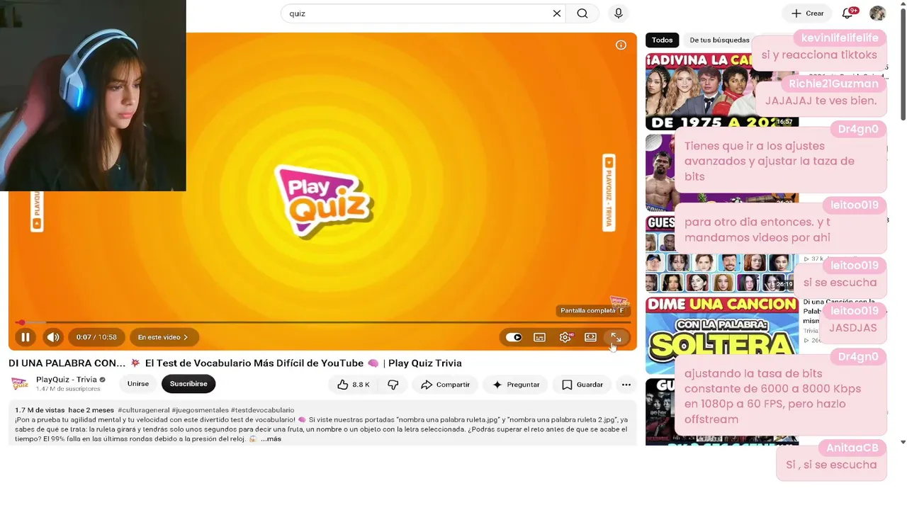The image size is (907, 510).
Task: Click the Play Quiz logo in video
Action: pyautogui.click(x=323, y=200)
